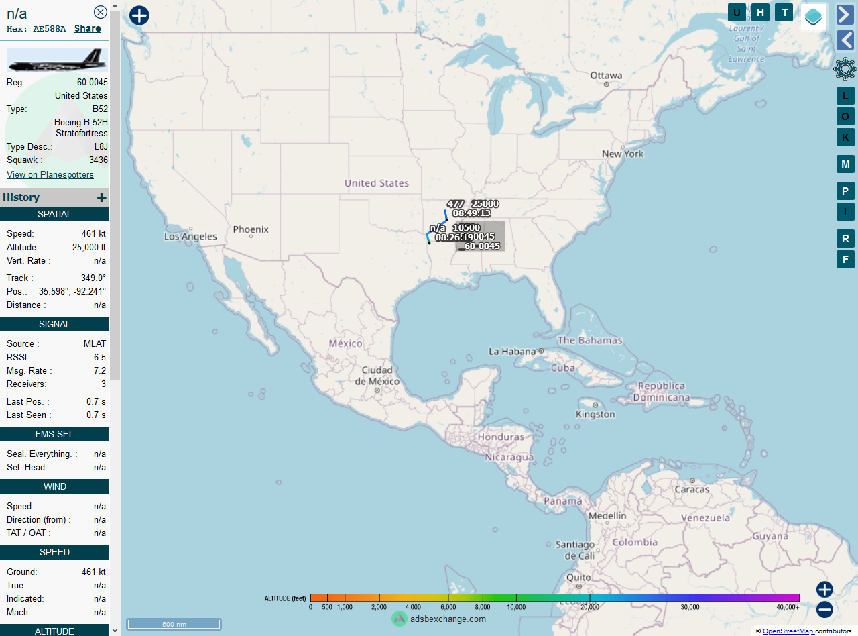Viewport: 858px width, 636px height.
Task: Click the up arrow of the panel scrollbar
Action: click(115, 6)
